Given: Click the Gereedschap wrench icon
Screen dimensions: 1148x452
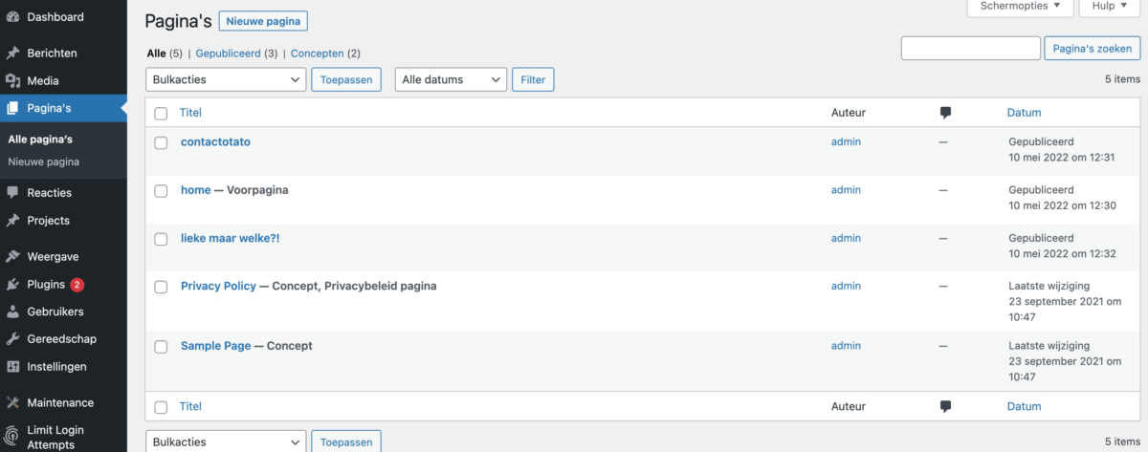Looking at the screenshot, I should (12, 339).
